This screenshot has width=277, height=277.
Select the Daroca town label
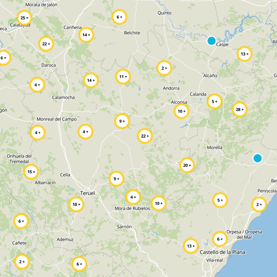(48, 65)
